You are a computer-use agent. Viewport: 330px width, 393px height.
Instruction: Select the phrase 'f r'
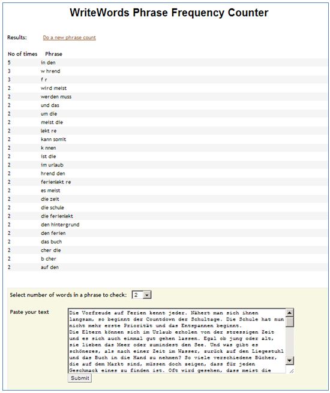pyautogui.click(x=44, y=80)
